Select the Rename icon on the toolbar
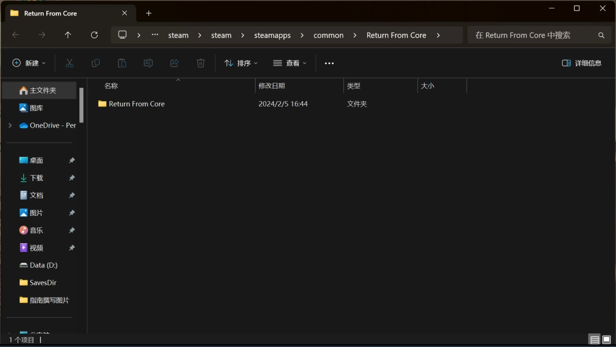The image size is (616, 347). (x=148, y=63)
